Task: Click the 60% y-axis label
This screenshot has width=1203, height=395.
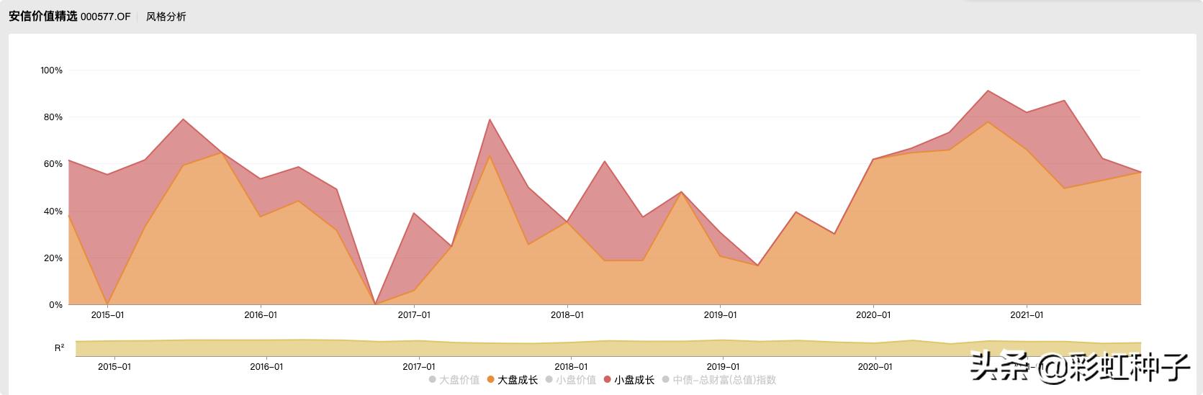Action: [x=54, y=164]
